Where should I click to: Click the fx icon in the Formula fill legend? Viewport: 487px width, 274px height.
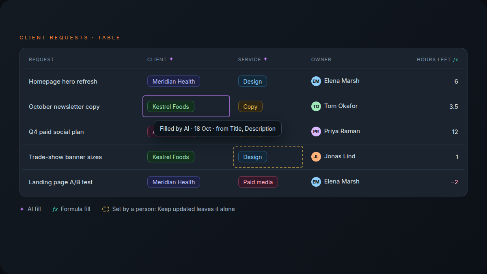click(55, 209)
